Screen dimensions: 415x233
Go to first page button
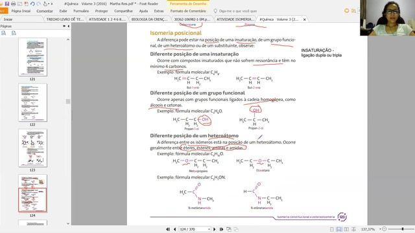[x=168, y=229]
